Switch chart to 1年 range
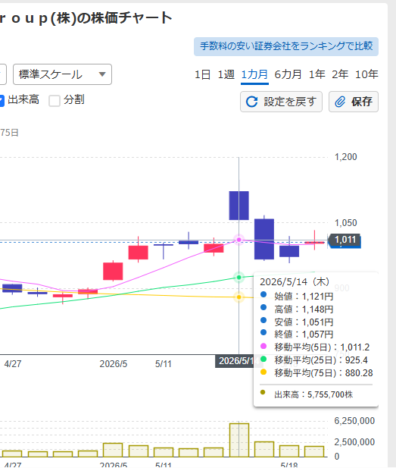The height and width of the screenshot is (468, 396). tap(316, 74)
